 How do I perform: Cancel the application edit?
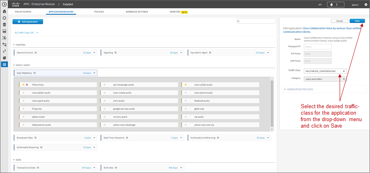tap(339, 21)
